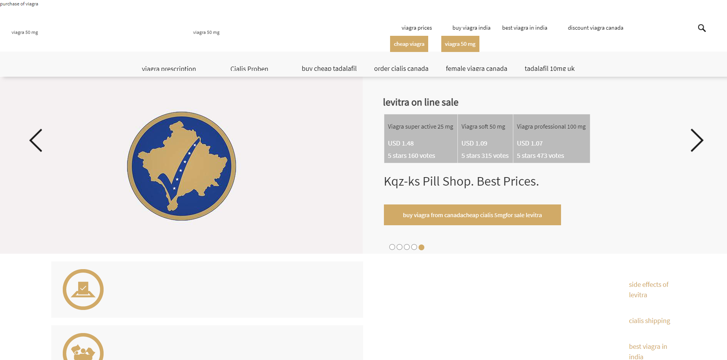The image size is (727, 360).
Task: Click the 'purchase of viagra' corner link
Action: pos(19,4)
